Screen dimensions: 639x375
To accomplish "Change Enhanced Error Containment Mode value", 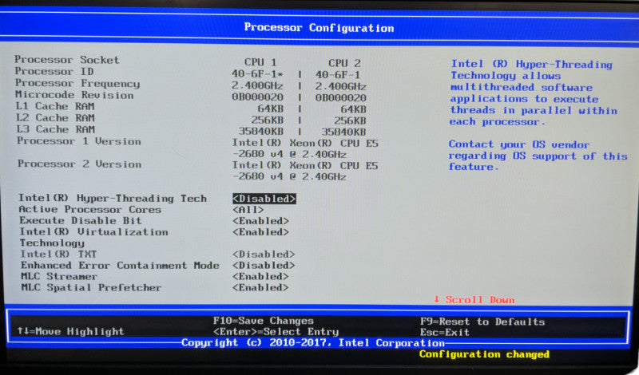I will coord(264,266).
